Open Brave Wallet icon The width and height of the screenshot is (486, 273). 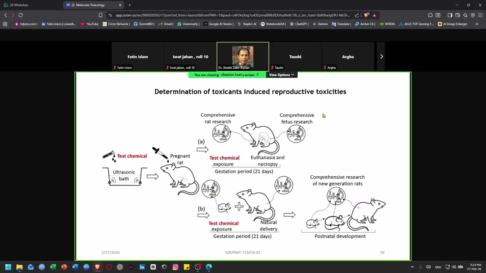click(x=458, y=15)
